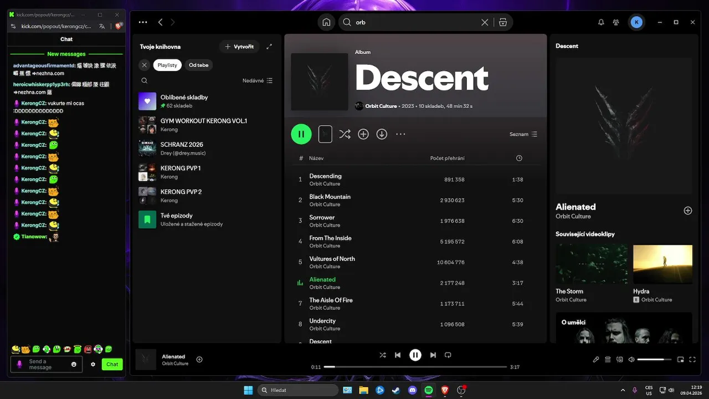Screen dimensions: 709x399
Task: Open Friend Activity icon
Action: (x=616, y=22)
